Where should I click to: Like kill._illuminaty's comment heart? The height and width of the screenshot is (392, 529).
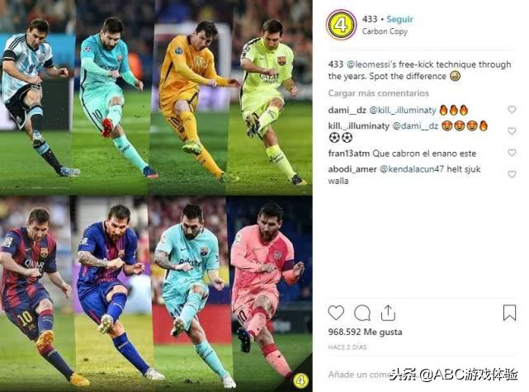[x=512, y=131]
